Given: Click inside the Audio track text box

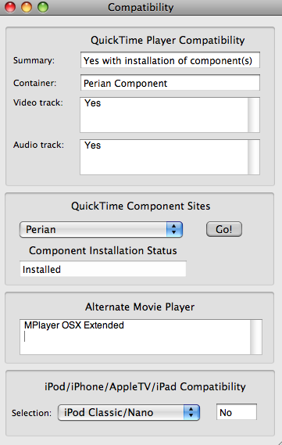Looking at the screenshot, I should coord(164,157).
